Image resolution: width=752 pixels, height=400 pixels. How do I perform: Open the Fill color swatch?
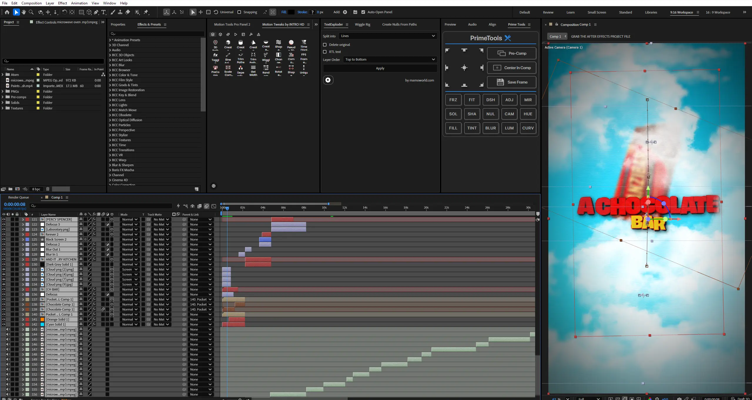pyautogui.click(x=291, y=12)
